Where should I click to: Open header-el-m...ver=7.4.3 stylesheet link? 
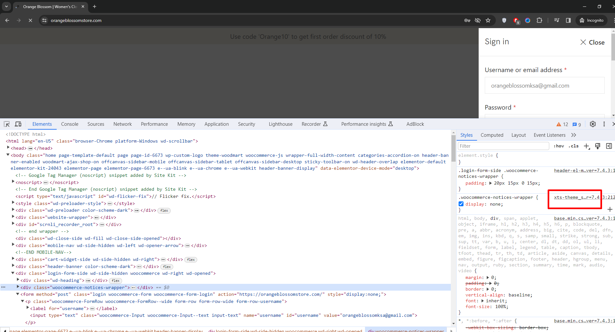(x=584, y=170)
